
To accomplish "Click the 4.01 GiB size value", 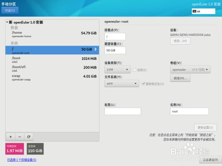I will 90,76.
